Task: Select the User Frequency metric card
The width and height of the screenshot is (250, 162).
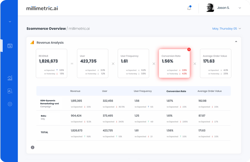Action: [133, 63]
